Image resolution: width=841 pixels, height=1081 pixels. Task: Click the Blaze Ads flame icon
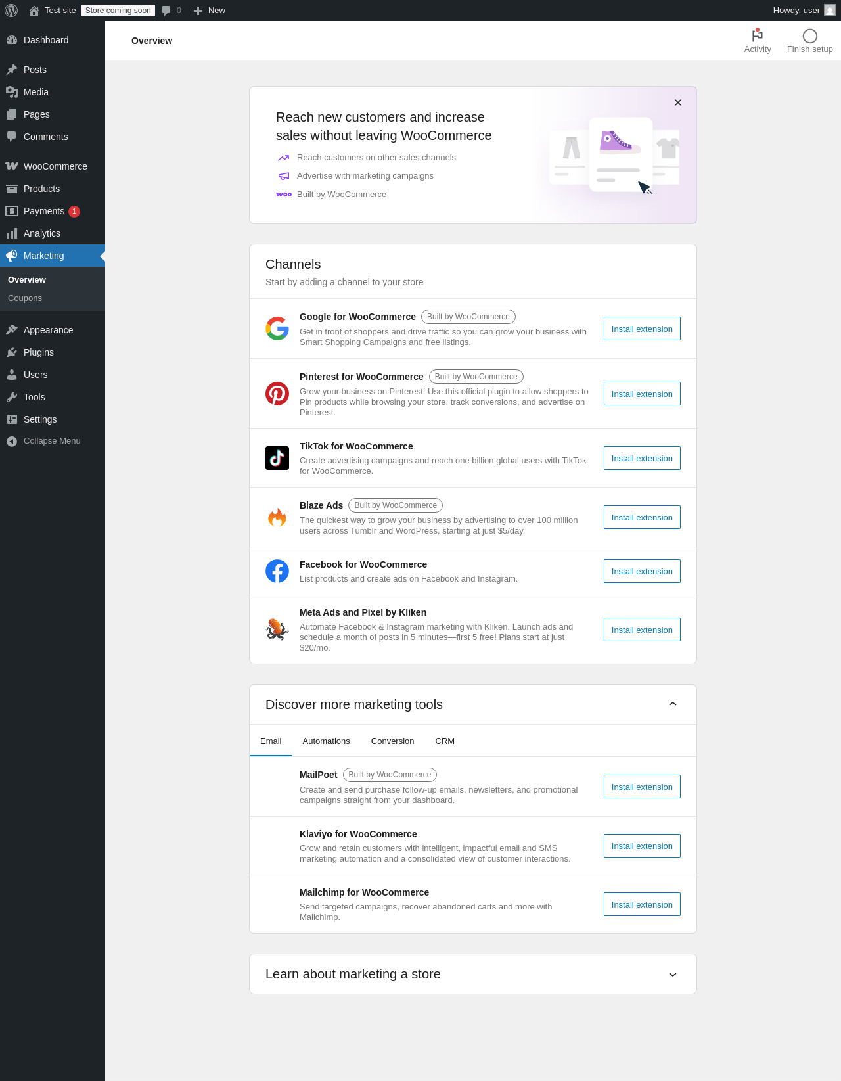[x=277, y=518]
